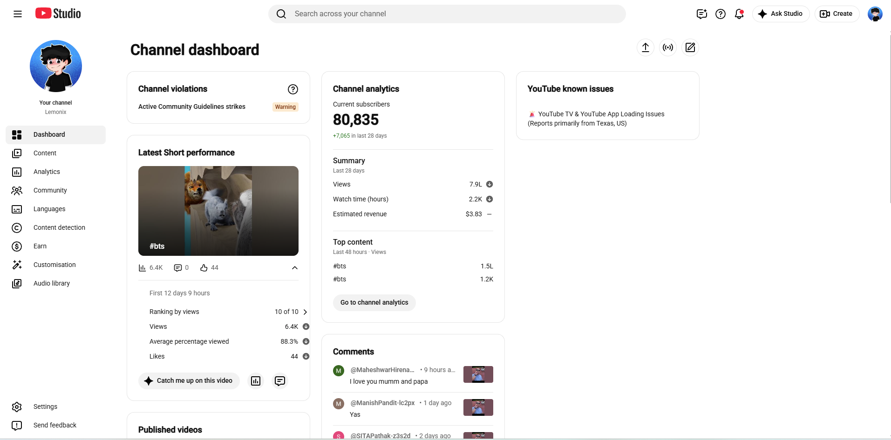Click comment text 'I love you mumm and papa'
Image resolution: width=891 pixels, height=440 pixels.
[x=389, y=381]
